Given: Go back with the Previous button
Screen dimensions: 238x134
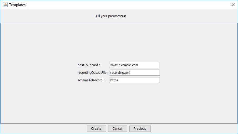Looking at the screenshot, I should tap(140, 129).
